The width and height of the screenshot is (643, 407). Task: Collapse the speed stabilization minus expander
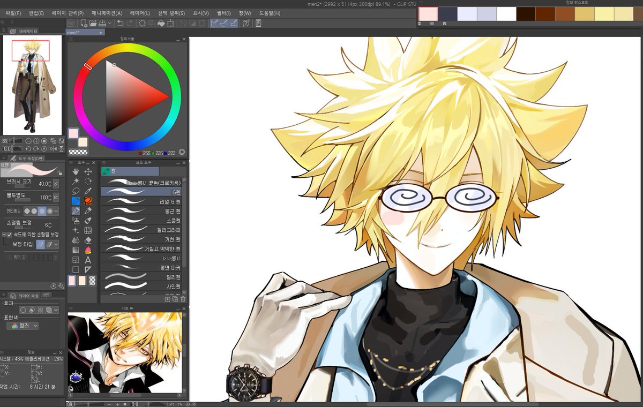tap(4, 235)
